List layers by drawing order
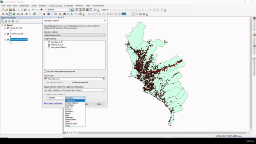Screen dimensions: 256x144 [2, 21]
